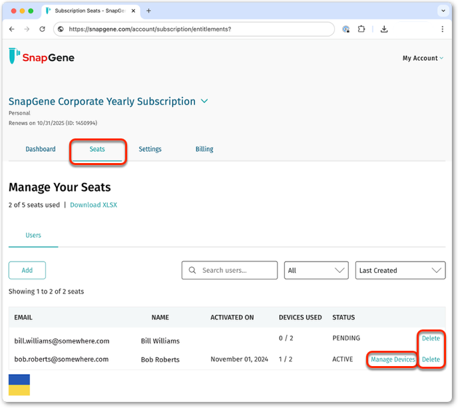This screenshot has height=408, width=458.
Task: Select the Seats tab
Action: 97,149
